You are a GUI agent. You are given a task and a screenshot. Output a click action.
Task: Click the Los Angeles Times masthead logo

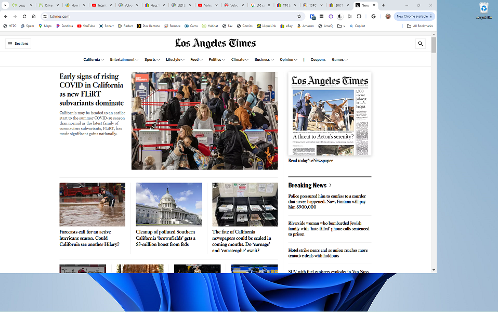[x=215, y=43]
